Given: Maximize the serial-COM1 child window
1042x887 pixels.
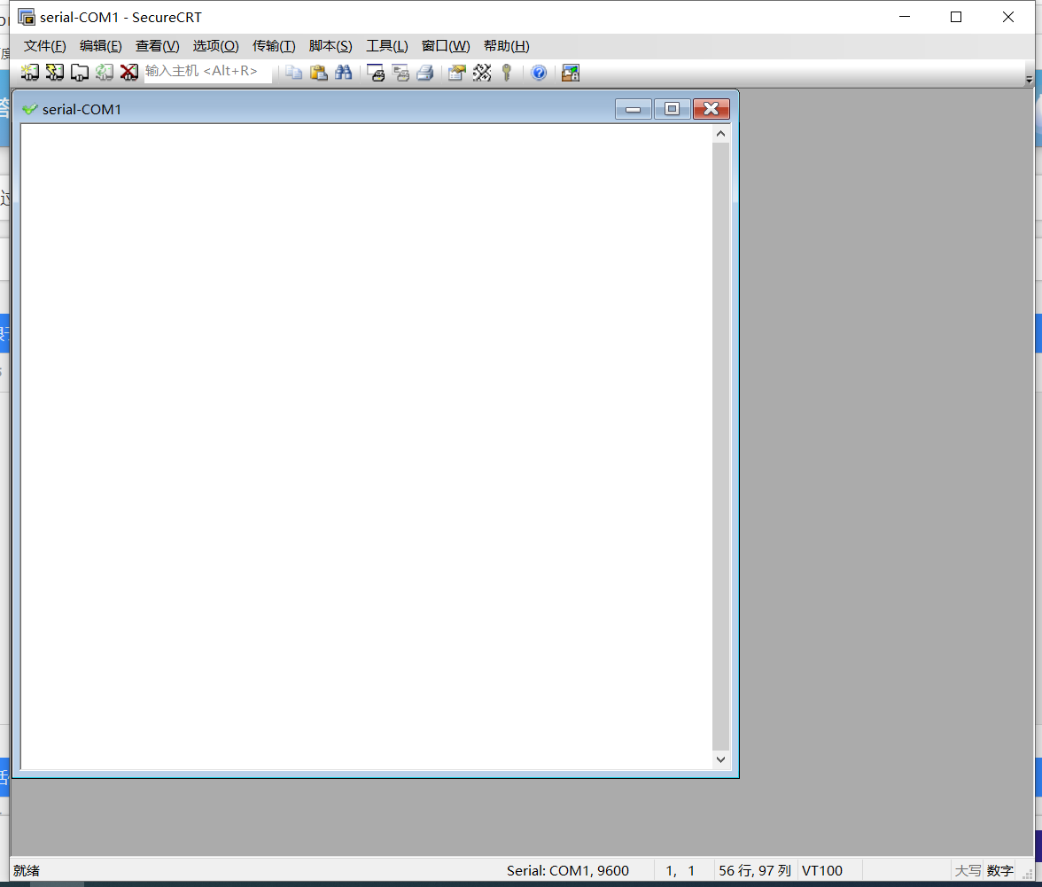Looking at the screenshot, I should coord(672,109).
